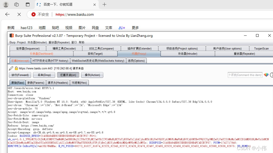Image resolution: width=273 pixels, height=153 pixels.
Task: Click the Burp Suite logo icon
Action: pos(12,36)
